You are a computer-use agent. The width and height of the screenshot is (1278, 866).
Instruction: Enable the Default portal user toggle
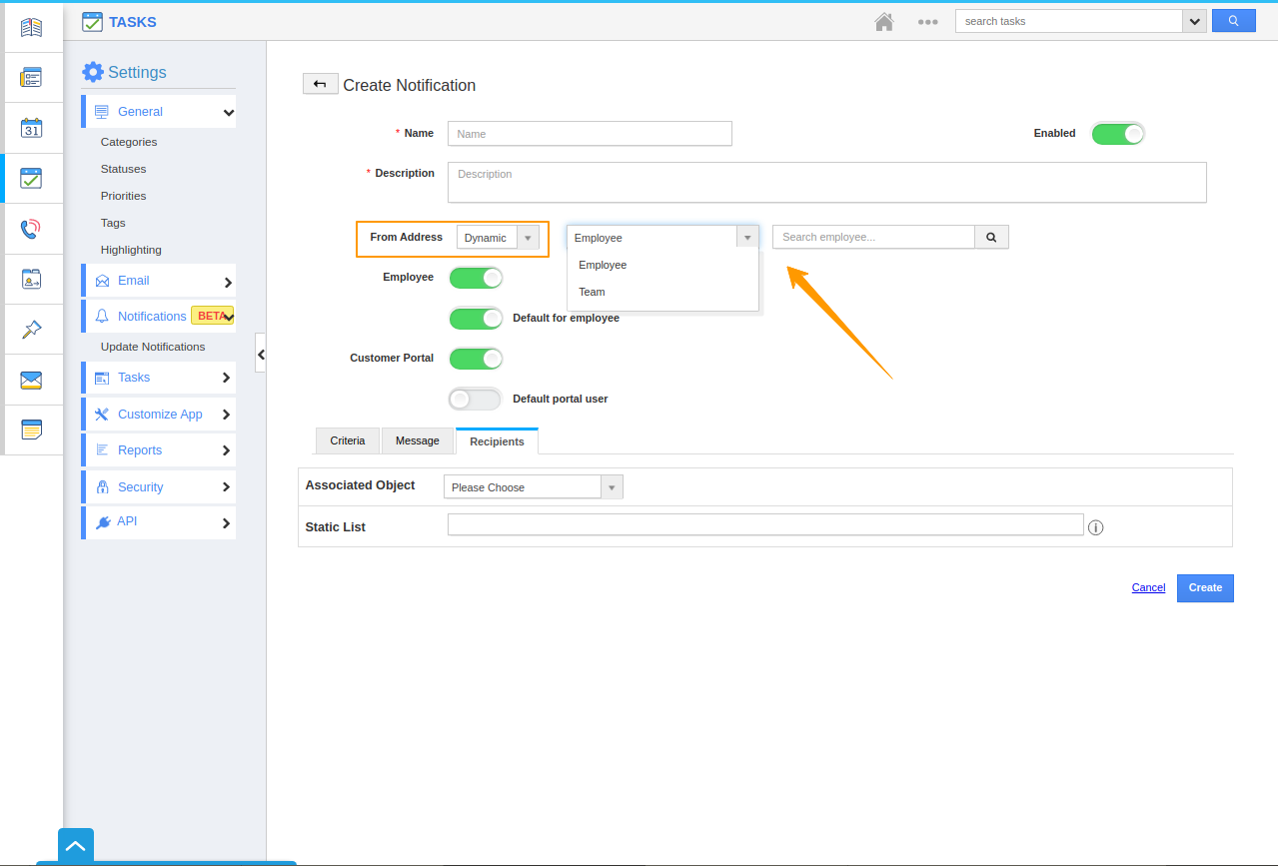pos(476,399)
